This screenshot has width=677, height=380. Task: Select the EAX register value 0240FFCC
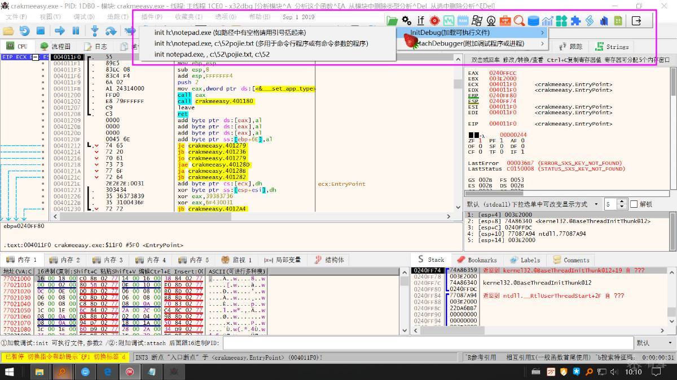click(x=502, y=73)
